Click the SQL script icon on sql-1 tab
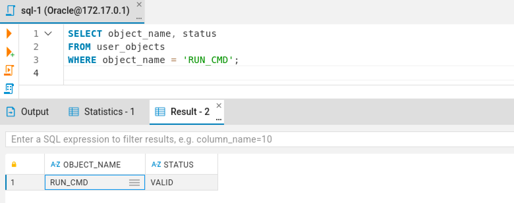Viewport: 514px width, 203px height. tap(11, 11)
